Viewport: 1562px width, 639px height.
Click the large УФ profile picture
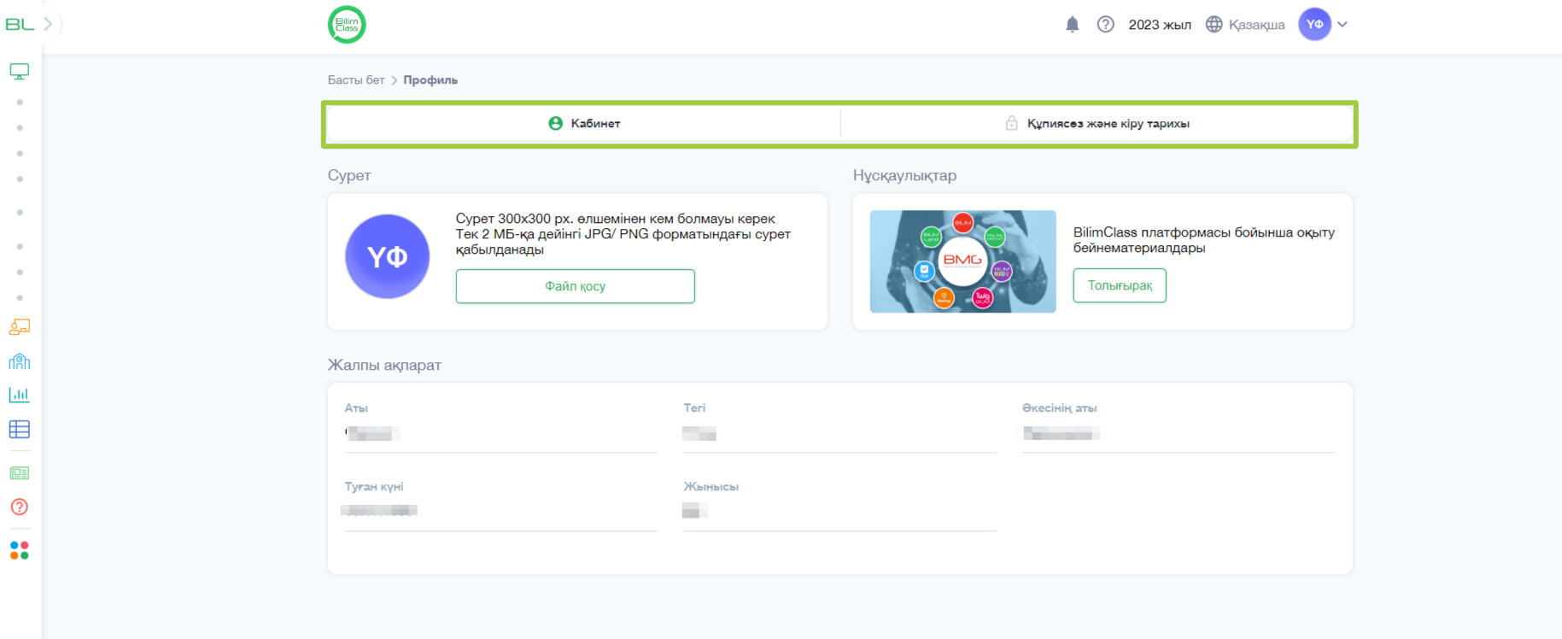(x=387, y=256)
